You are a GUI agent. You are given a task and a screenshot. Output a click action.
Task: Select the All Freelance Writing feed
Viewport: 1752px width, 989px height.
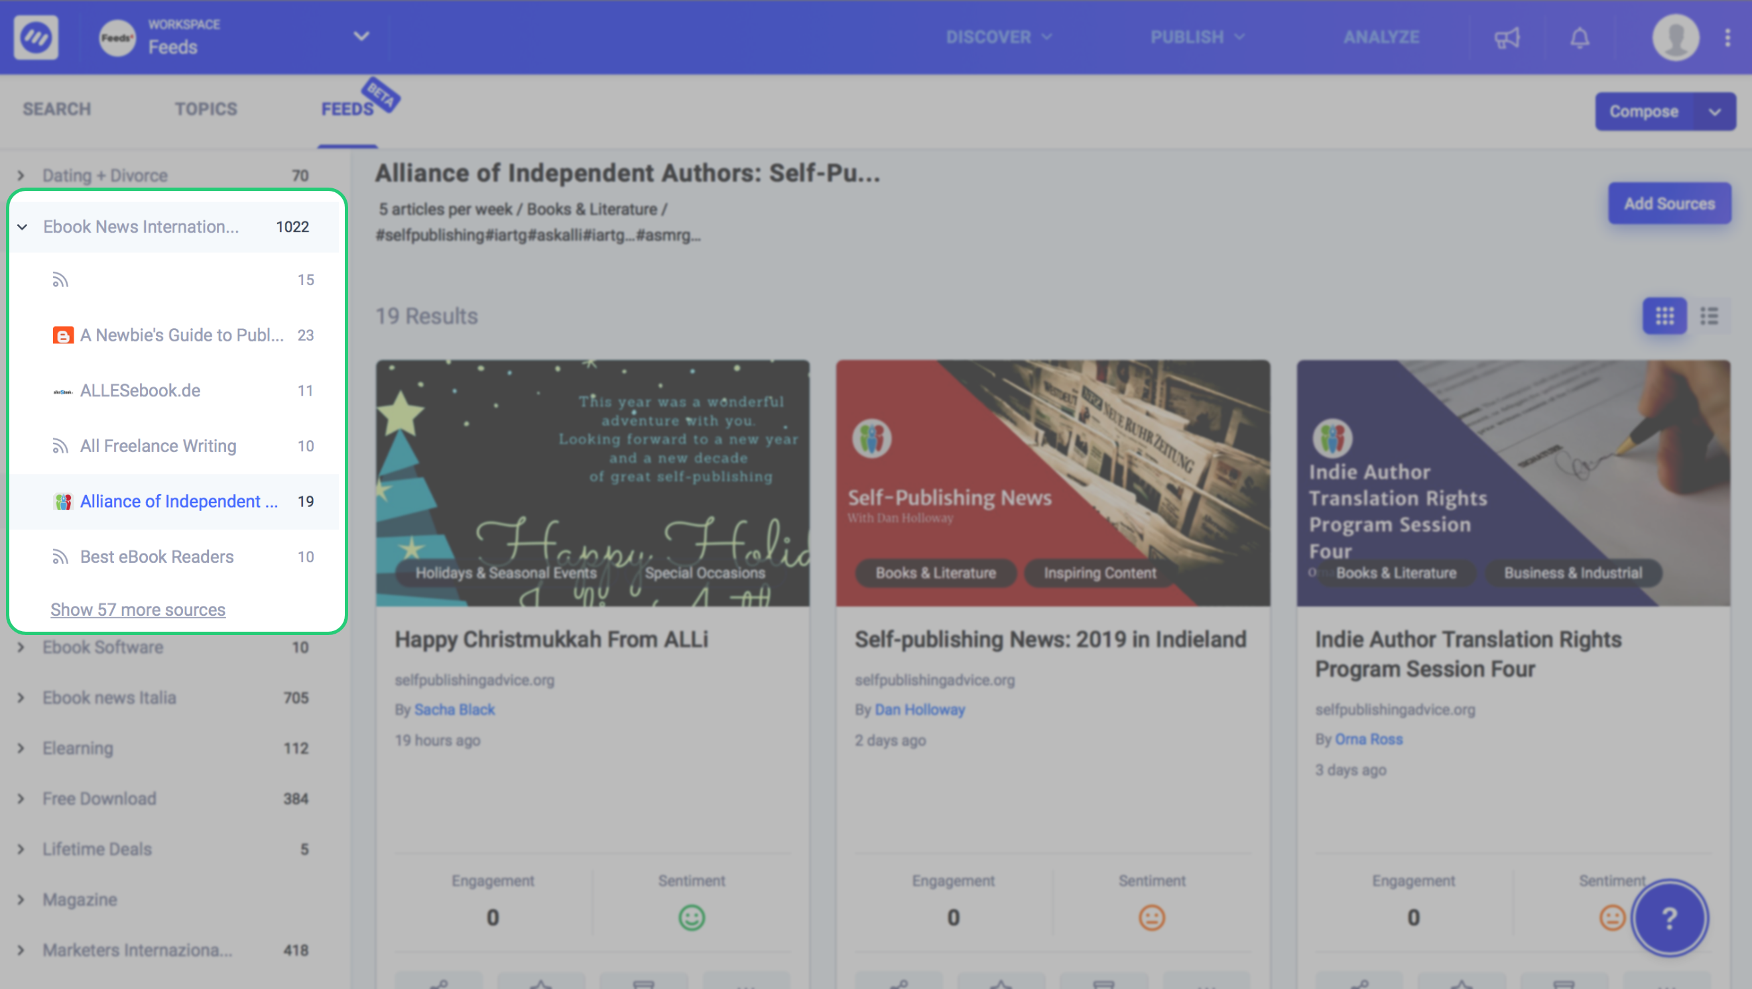click(x=175, y=446)
